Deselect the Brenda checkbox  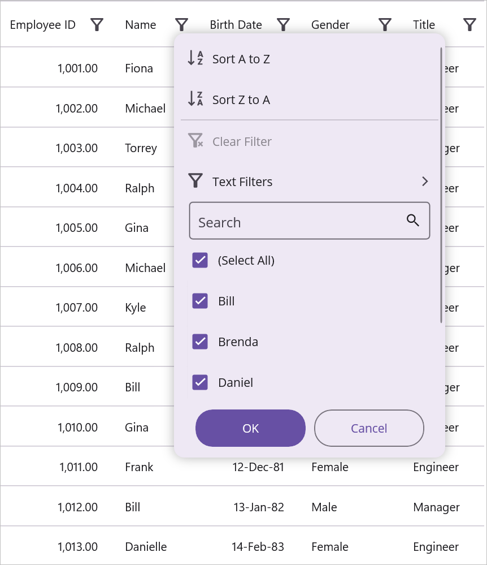(x=200, y=342)
